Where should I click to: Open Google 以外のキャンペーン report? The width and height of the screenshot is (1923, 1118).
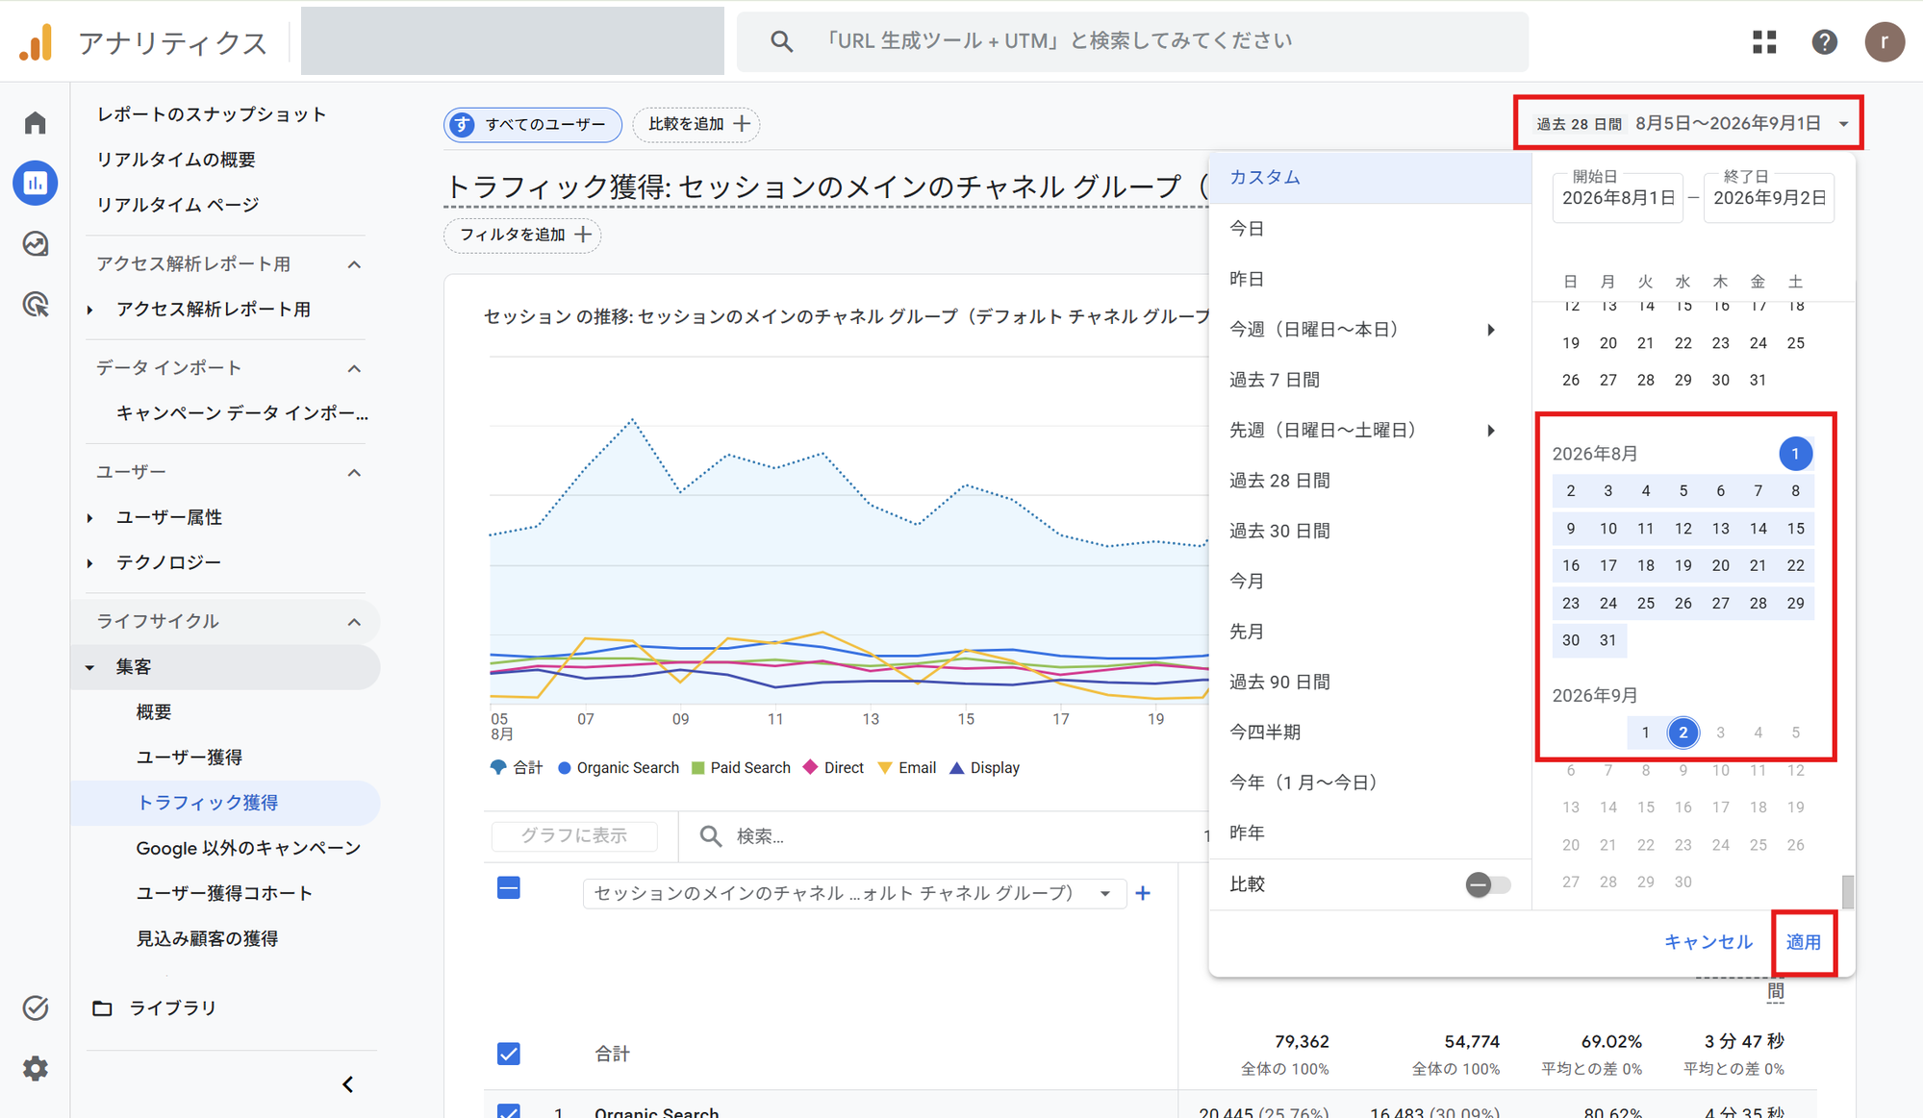248,848
